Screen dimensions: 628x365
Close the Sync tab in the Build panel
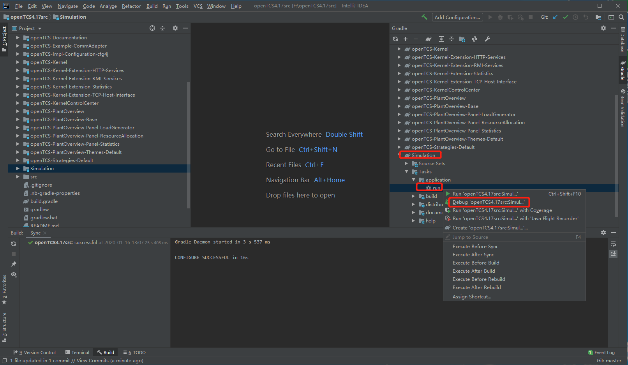[x=45, y=233]
